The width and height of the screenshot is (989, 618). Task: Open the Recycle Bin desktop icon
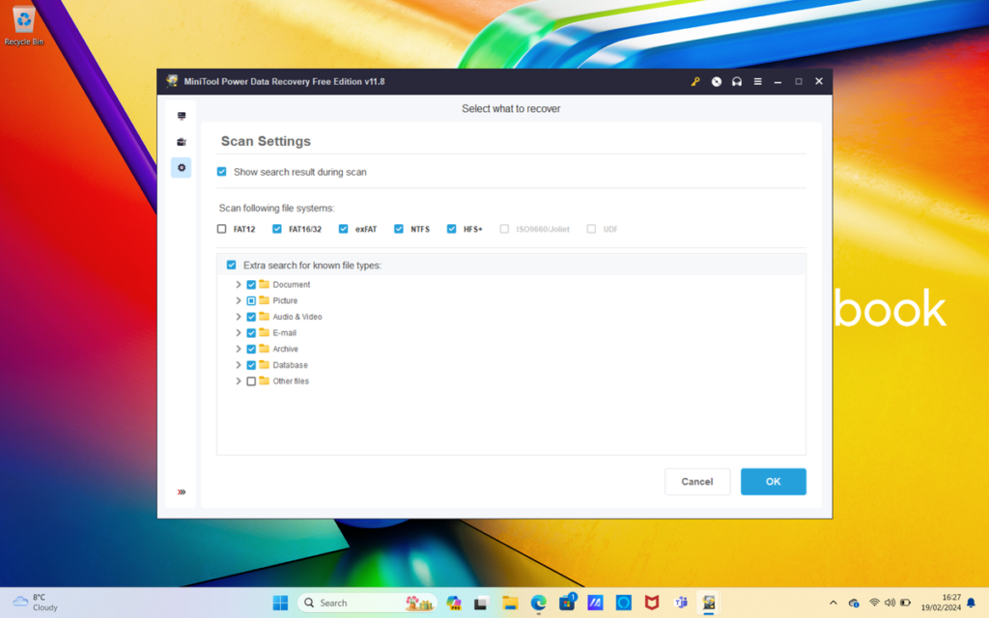tap(24, 25)
